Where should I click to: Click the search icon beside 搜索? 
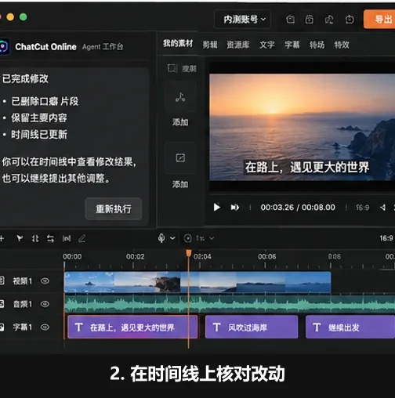(x=172, y=68)
